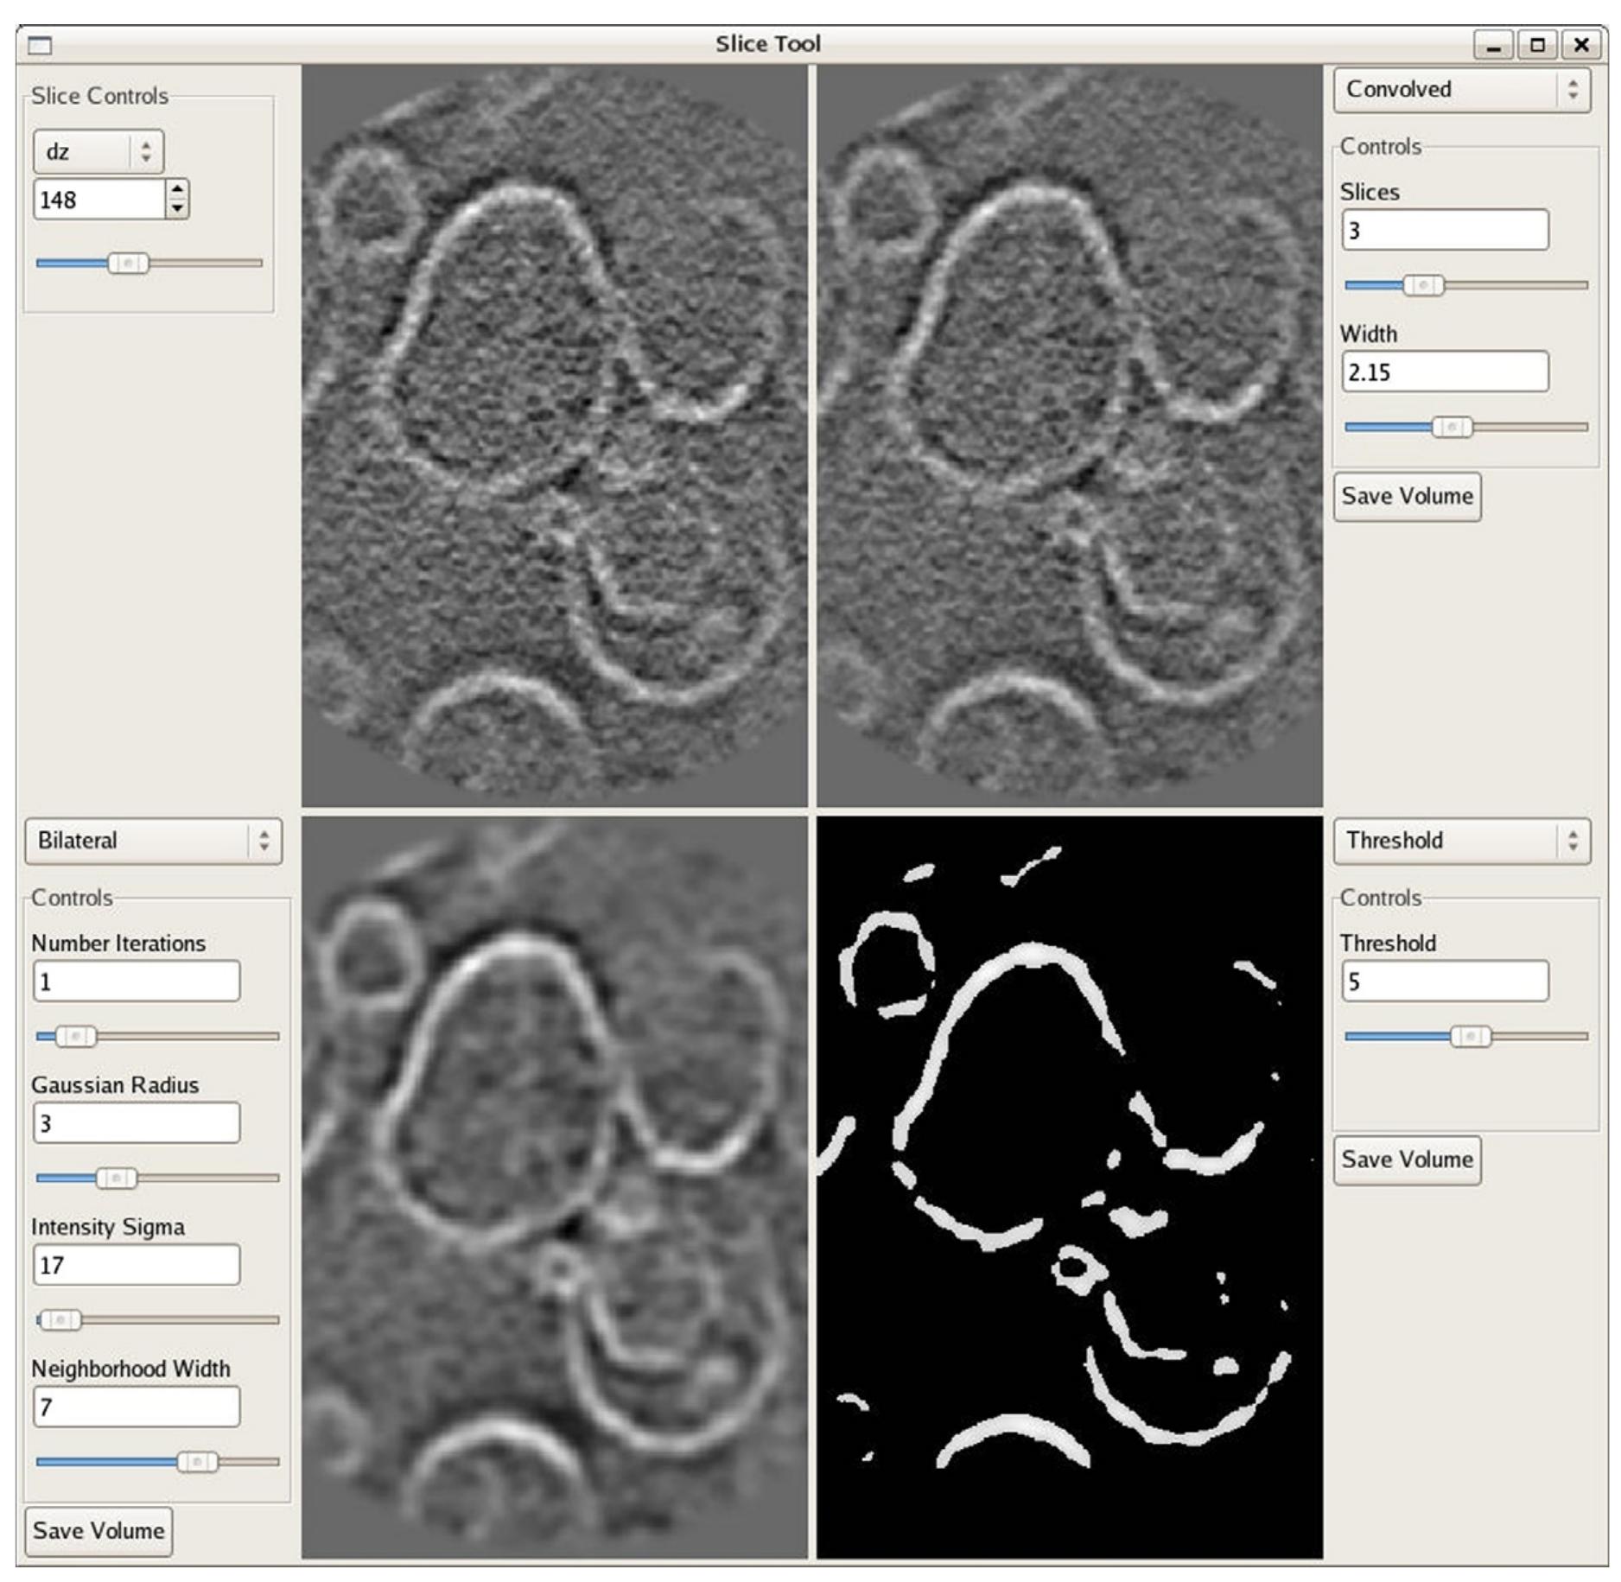Image resolution: width=1621 pixels, height=1582 pixels.
Task: Click Save Volume under Threshold controls
Action: (1406, 1159)
